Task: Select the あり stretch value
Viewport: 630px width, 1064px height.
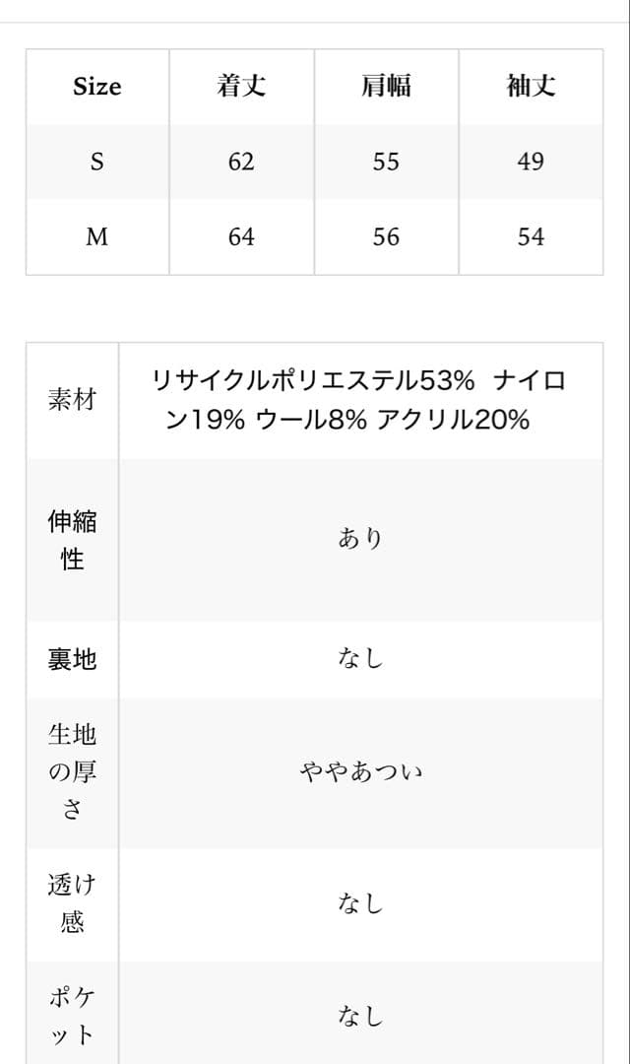Action: click(360, 539)
